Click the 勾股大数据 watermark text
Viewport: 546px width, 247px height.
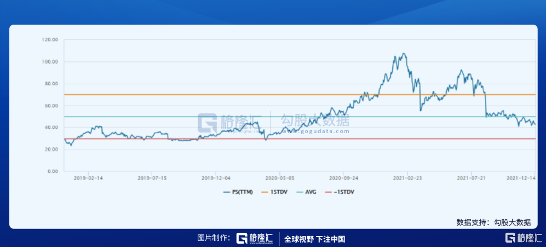[x=314, y=120]
